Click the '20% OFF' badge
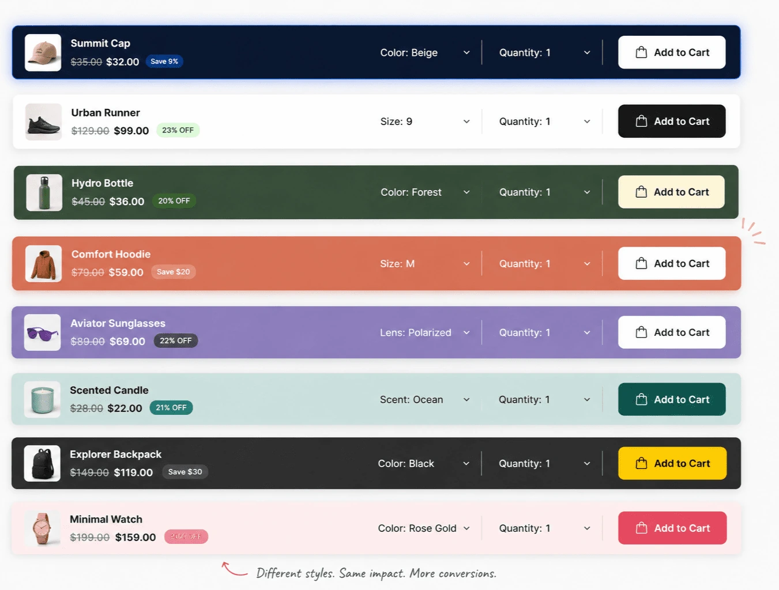The image size is (779, 590). pos(174,201)
